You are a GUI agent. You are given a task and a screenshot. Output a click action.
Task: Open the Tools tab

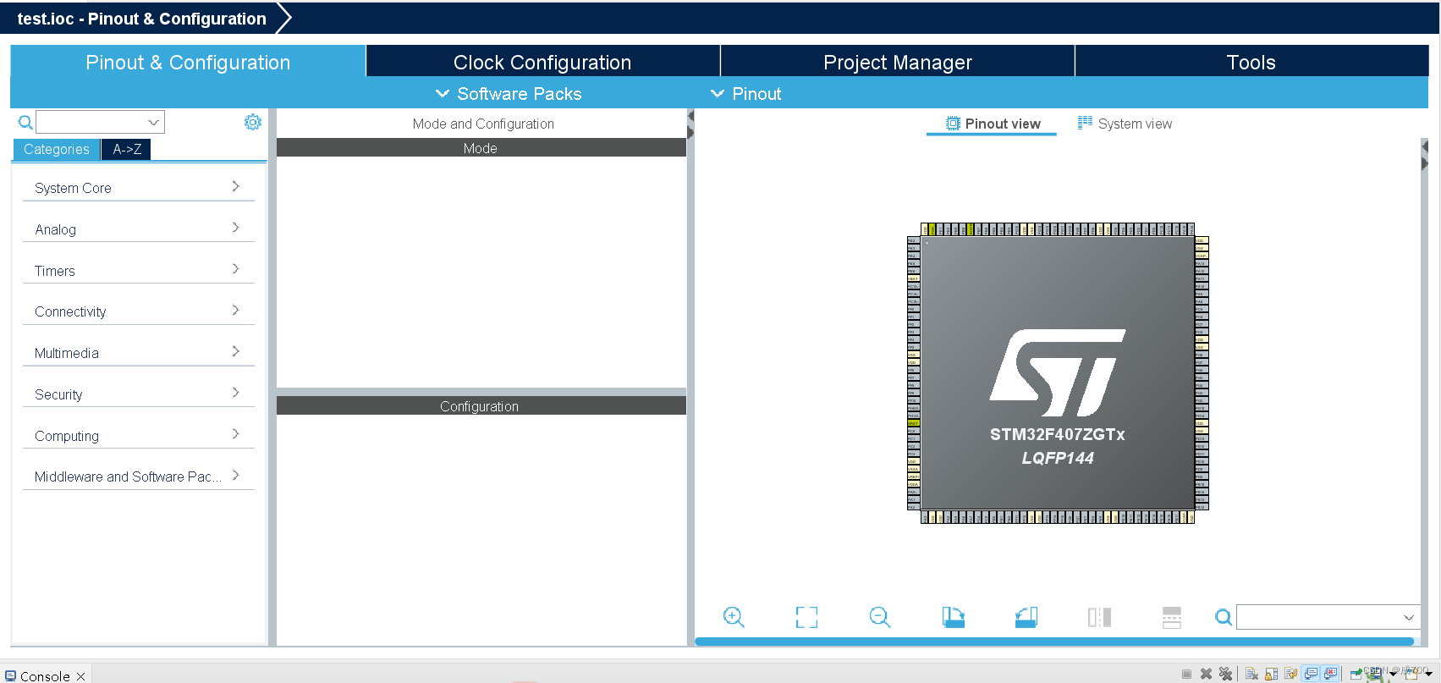tap(1251, 62)
